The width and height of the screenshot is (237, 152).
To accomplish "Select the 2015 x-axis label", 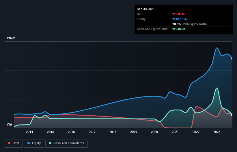I will click(x=51, y=132).
